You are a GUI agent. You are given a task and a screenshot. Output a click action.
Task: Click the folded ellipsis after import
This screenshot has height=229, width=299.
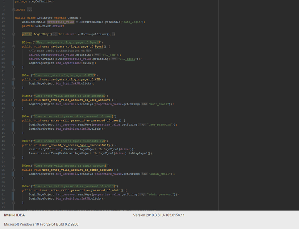pyautogui.click(x=30, y=9)
